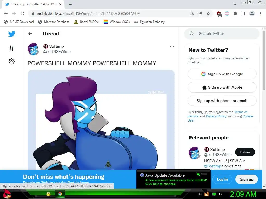Follow Softimp in Relevant people
Viewport: 266px width, 199px height.
click(245, 152)
